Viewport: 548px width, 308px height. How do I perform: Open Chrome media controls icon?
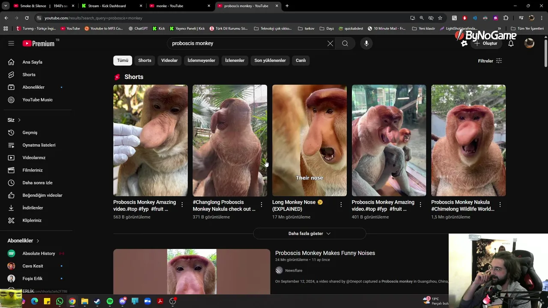pyautogui.click(x=521, y=18)
